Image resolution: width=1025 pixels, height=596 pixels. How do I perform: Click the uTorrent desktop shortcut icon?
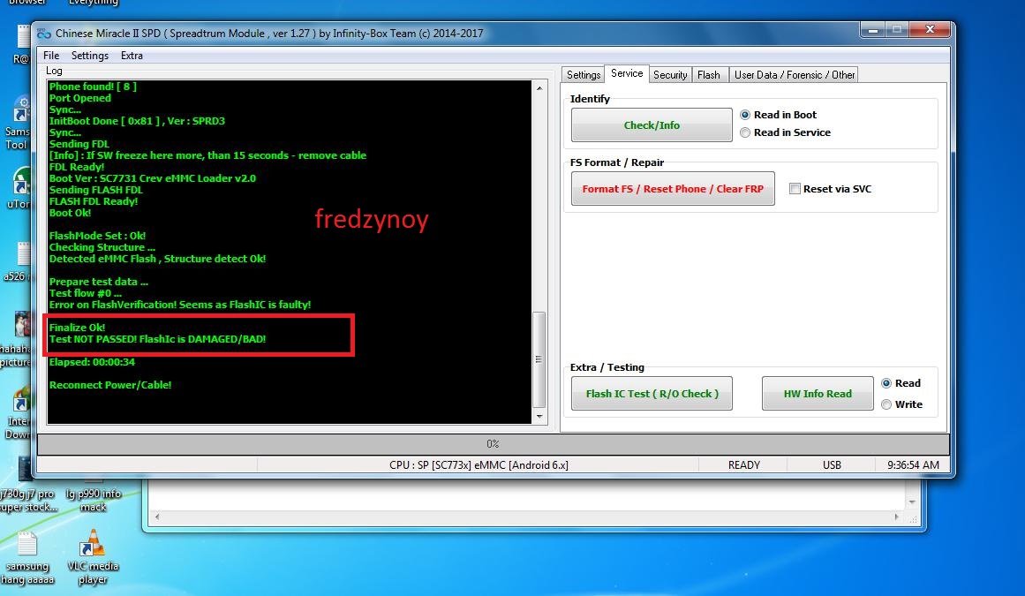[21, 181]
